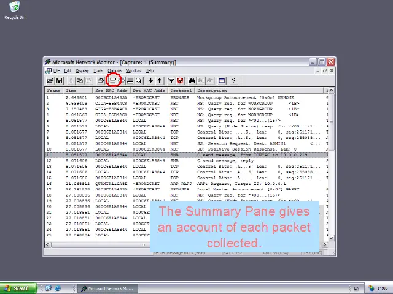The width and height of the screenshot is (393, 294).
Task: Toggle the Summary pane toolbar button
Action: tap(113, 80)
